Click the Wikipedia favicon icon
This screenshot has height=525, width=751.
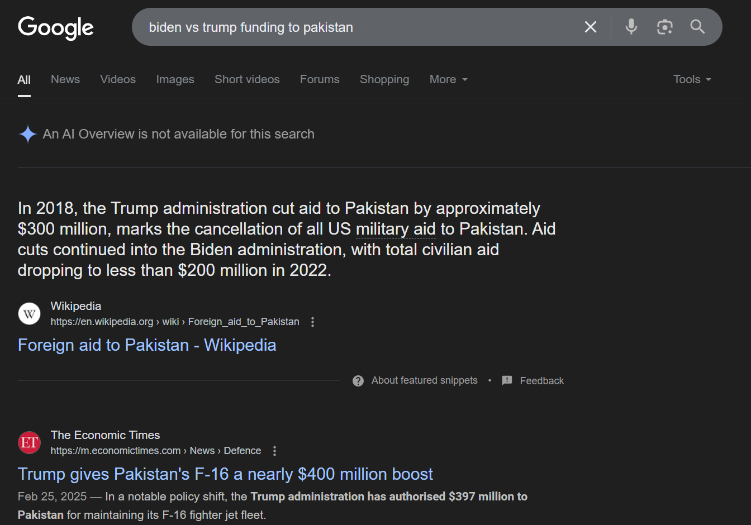pos(30,314)
